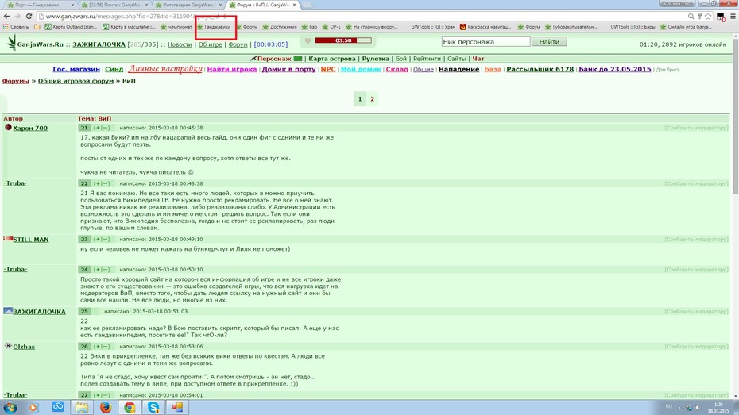The height and width of the screenshot is (415, 739).
Task: Open the Рулетка menu item
Action: pos(375,59)
